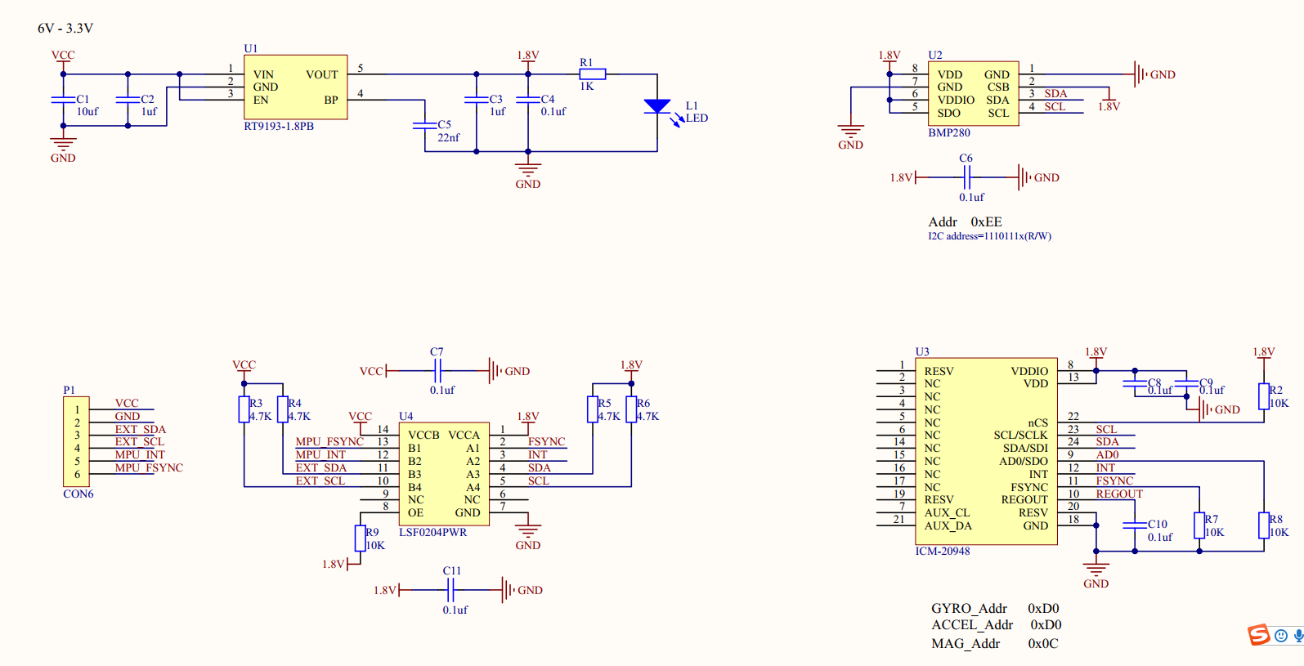Click the 'LSF0204PWR' part label
The height and width of the screenshot is (666, 1304).
coord(433,532)
